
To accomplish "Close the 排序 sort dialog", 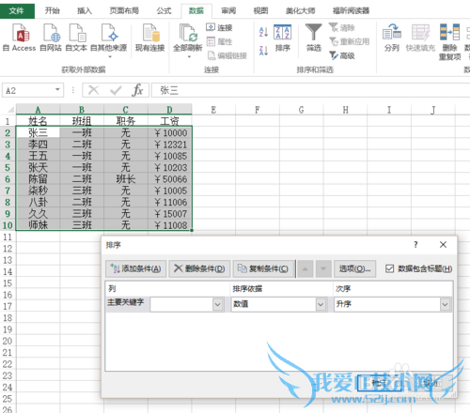I will (x=443, y=245).
